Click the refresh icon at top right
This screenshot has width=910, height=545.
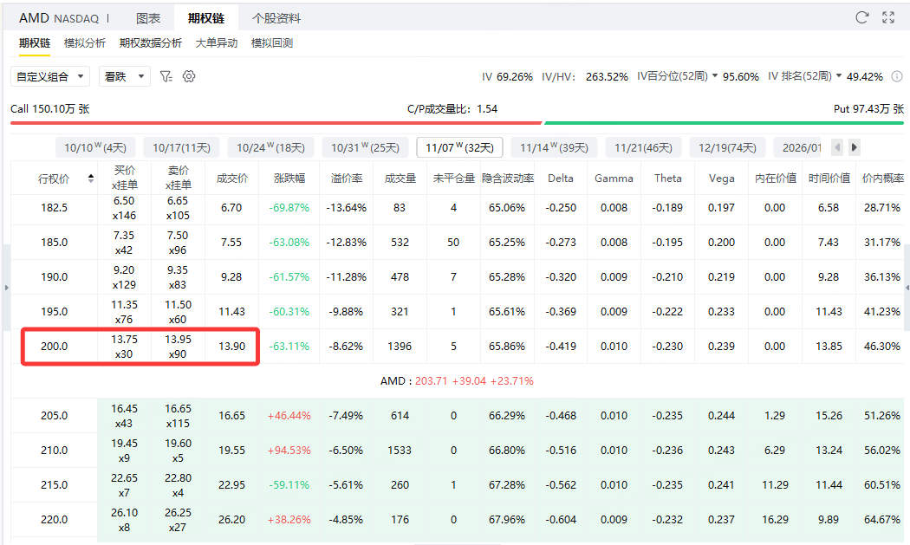(x=861, y=17)
